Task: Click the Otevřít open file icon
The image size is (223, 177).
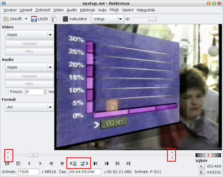Action: click(x=6, y=19)
